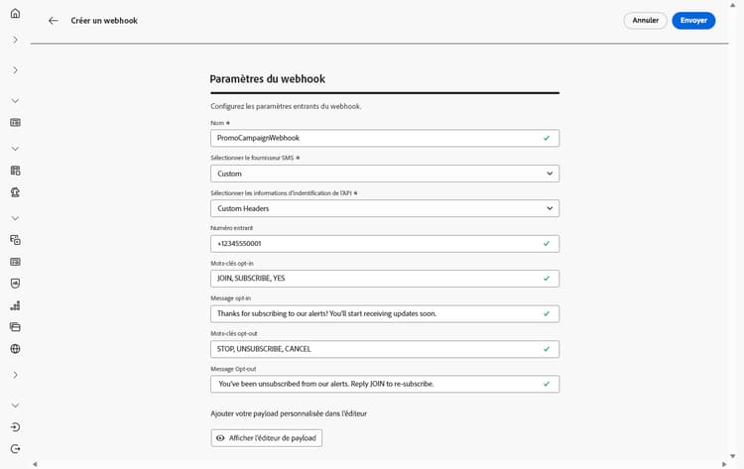Image resolution: width=744 pixels, height=469 pixels.
Task: Click the sign-out arrow sidebar icon
Action: click(15, 449)
